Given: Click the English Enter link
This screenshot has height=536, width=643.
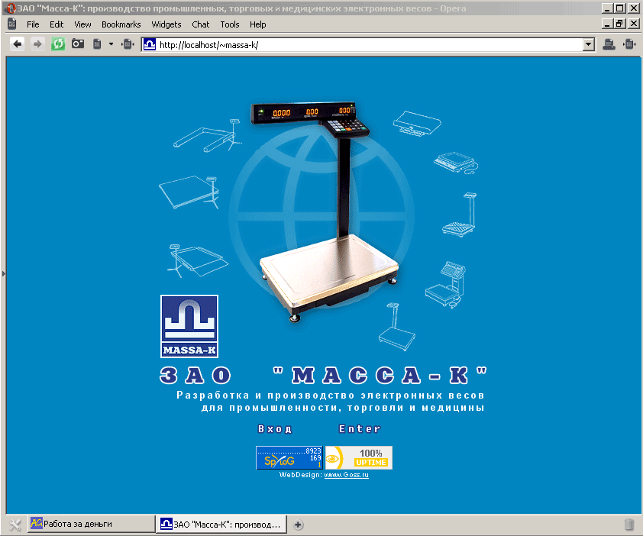Looking at the screenshot, I should click(360, 429).
